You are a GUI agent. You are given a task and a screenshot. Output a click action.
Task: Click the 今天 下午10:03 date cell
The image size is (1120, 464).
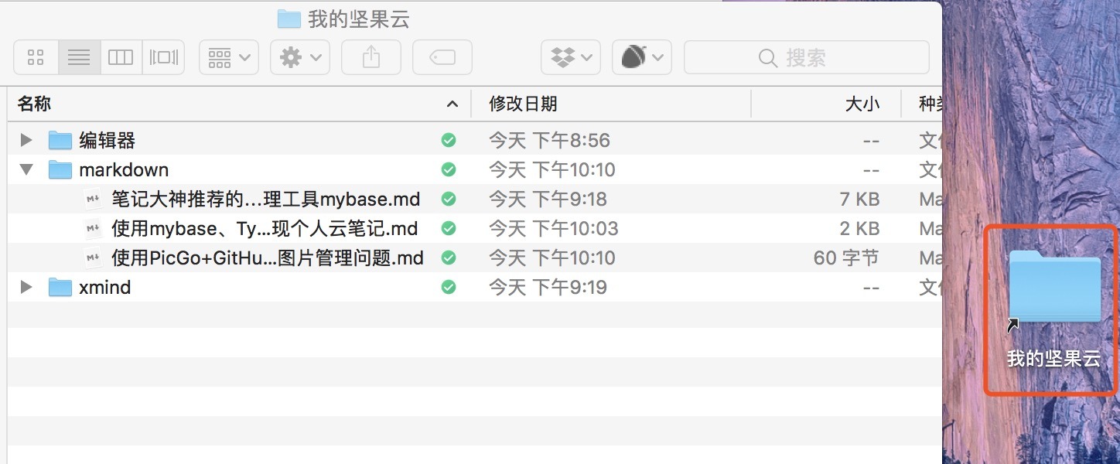pos(554,228)
